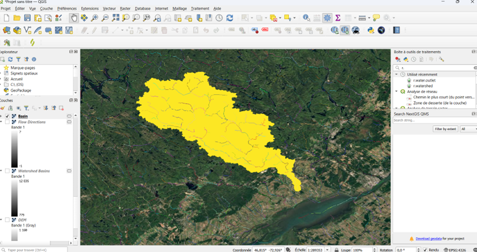The image size is (477, 252).
Task: Open the Processing Toolbox gear icon
Action: (327, 18)
